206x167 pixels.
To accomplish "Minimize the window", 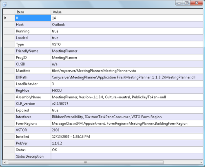I will [x=179, y=3].
